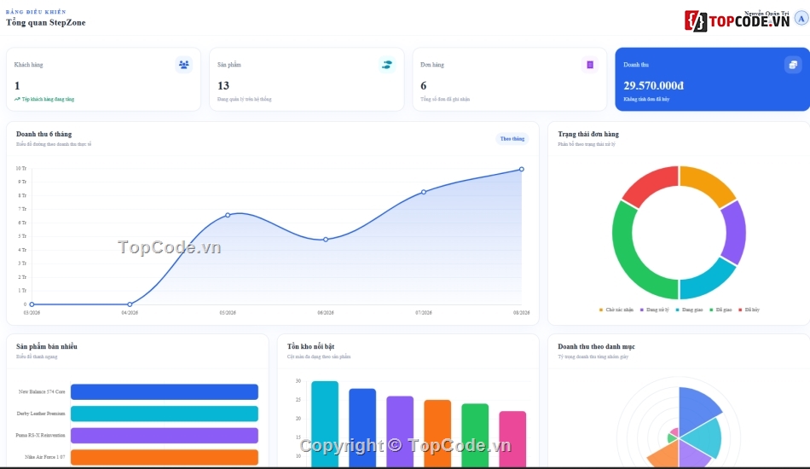Viewport: 810px width, 469px height.
Task: Click the shoe icon on Sản phẩm card
Action: (386, 65)
